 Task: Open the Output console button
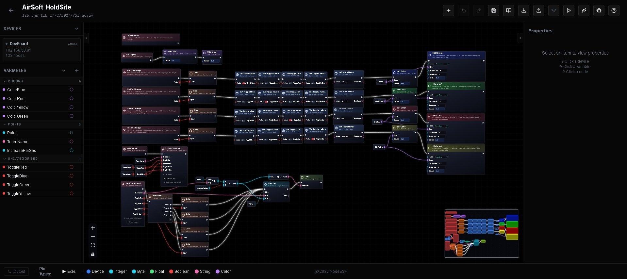tap(16, 271)
